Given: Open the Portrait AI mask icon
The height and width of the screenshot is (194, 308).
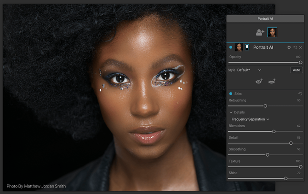Looking at the screenshot, I should coord(247,47).
